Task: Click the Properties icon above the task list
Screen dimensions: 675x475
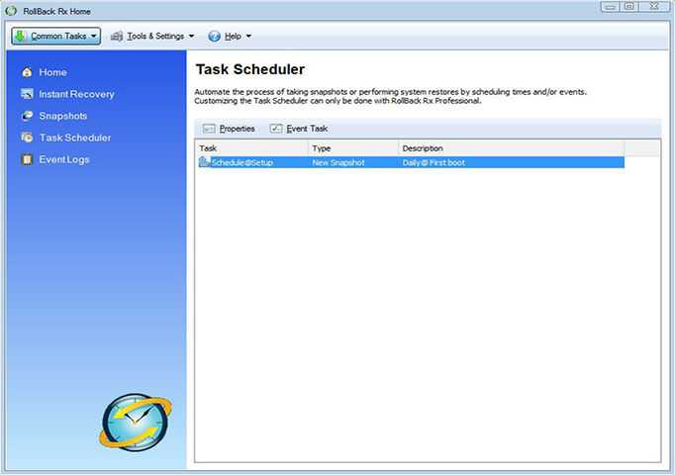Action: 209,129
